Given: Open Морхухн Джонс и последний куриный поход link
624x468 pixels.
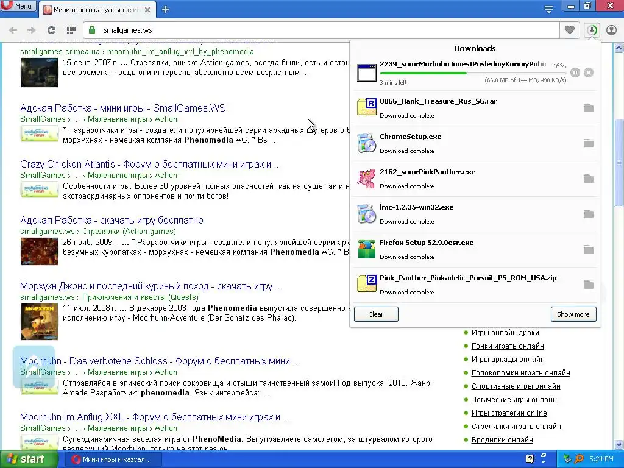Looking at the screenshot, I should coord(151,286).
